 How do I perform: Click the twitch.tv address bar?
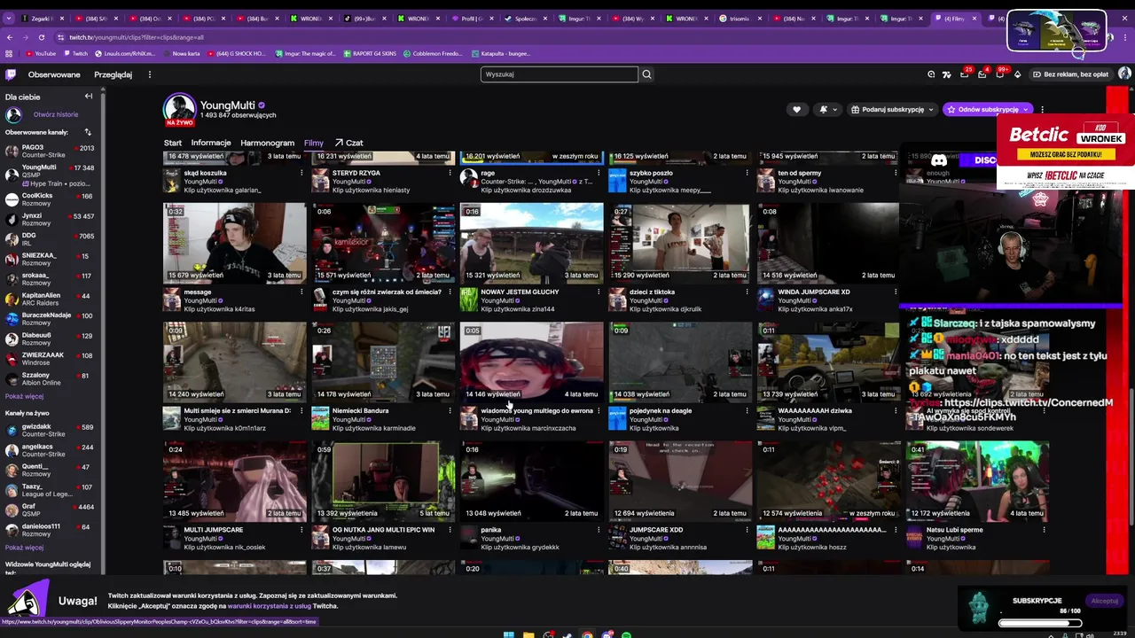pyautogui.click(x=532, y=37)
